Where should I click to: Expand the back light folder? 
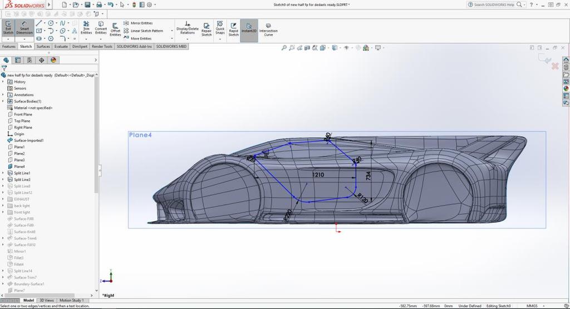(x=3, y=206)
